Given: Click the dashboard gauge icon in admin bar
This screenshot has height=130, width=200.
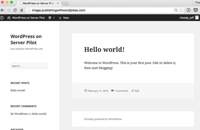Looking at the screenshot, I should tap(9, 18).
